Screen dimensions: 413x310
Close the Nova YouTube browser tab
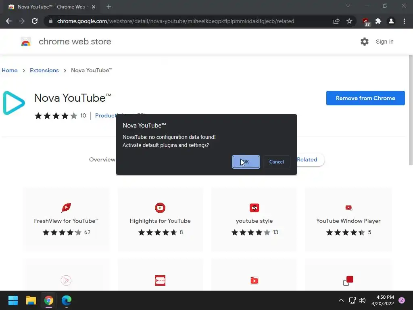pyautogui.click(x=94, y=7)
